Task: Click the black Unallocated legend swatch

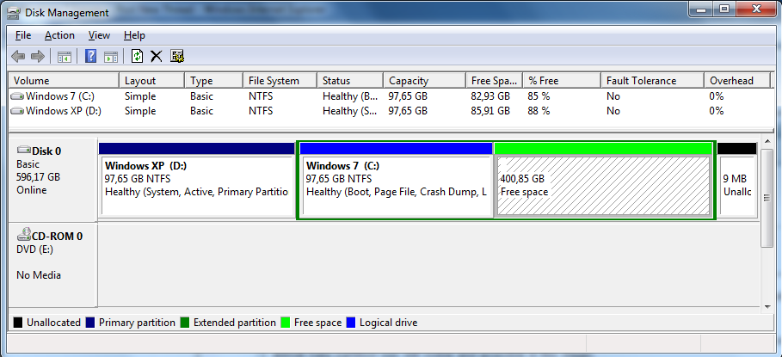Action: (18, 323)
